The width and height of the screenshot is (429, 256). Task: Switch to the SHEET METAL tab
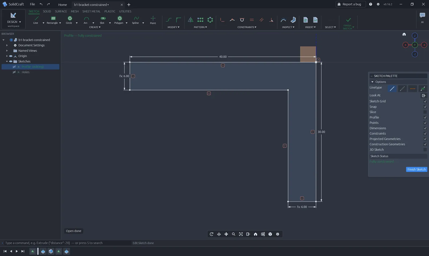91,11
